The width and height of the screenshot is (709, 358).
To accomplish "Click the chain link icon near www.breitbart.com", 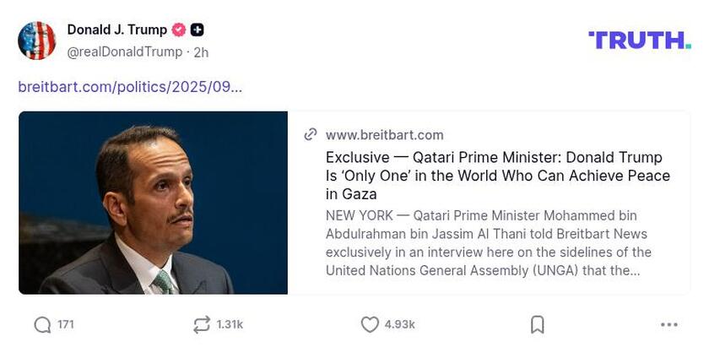I will tap(311, 135).
